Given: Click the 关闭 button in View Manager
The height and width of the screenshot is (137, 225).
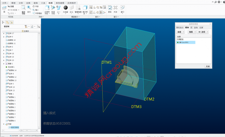Looking at the screenshot, I should pyautogui.click(x=208, y=66).
